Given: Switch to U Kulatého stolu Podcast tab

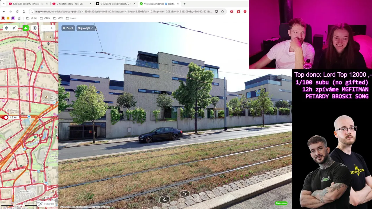Looking at the screenshot, I should (115, 4).
